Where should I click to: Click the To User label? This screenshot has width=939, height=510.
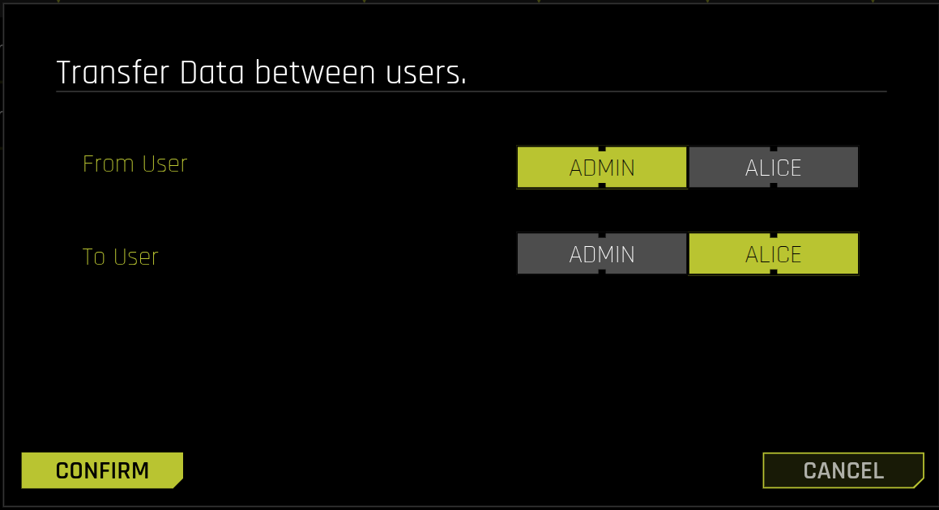point(121,257)
